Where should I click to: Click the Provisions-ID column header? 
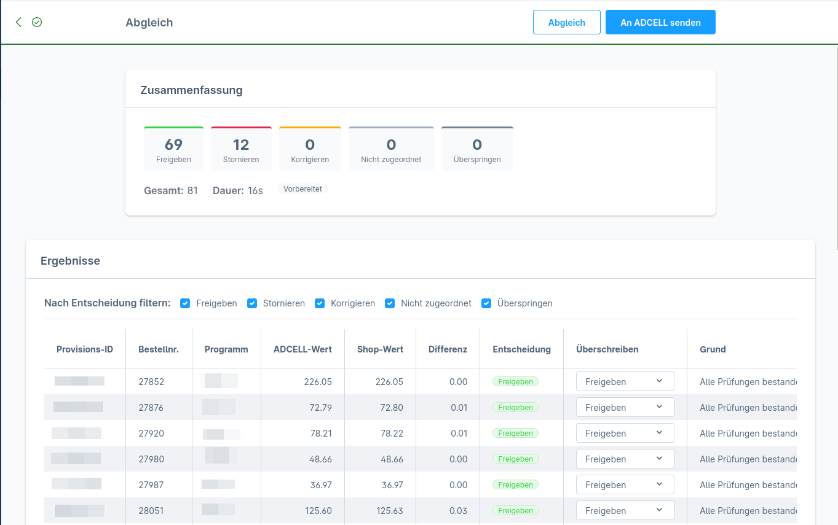point(85,349)
